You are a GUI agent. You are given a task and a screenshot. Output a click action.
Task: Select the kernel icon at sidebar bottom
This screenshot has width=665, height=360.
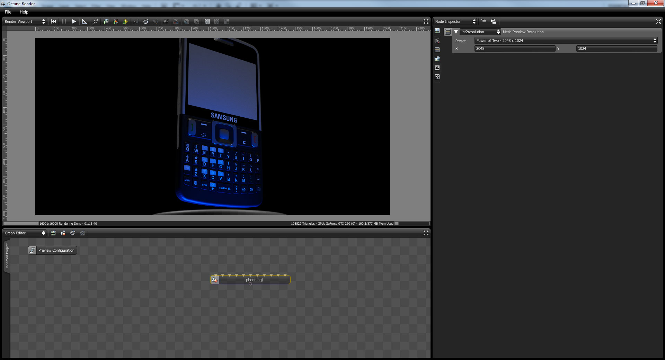437,77
